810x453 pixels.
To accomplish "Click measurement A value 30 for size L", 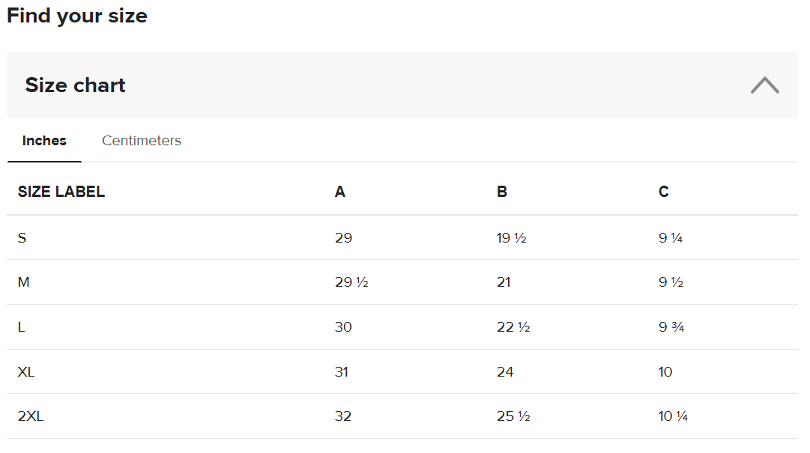I will pyautogui.click(x=343, y=327).
